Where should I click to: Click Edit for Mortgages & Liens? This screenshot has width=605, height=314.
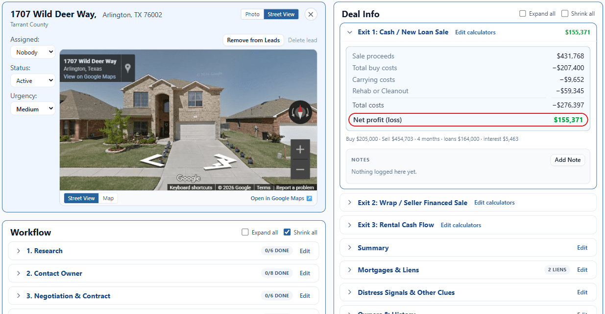point(582,270)
